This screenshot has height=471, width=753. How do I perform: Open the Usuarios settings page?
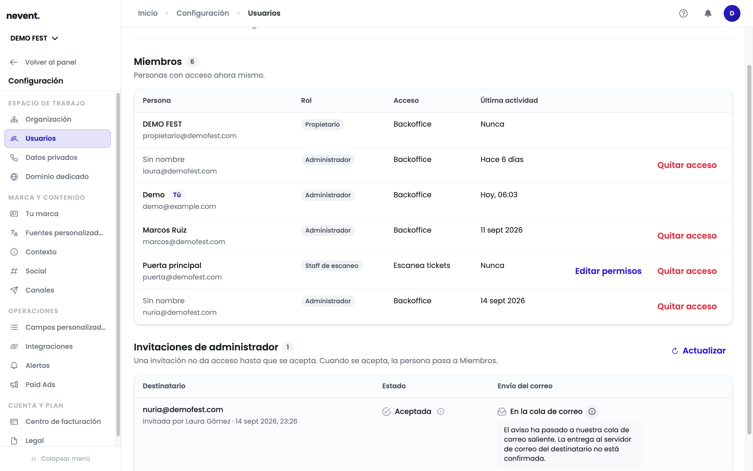[x=58, y=138]
